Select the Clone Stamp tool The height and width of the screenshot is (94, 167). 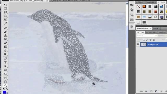coord(5,36)
